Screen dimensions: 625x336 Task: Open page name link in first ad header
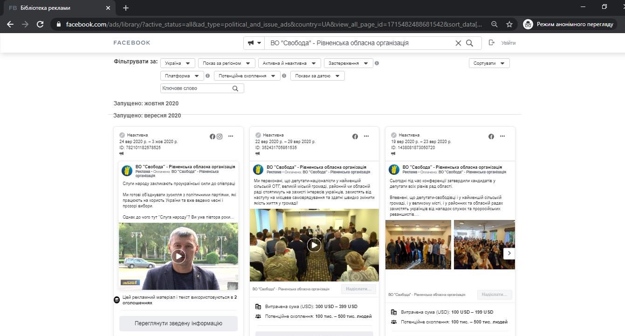tap(185, 167)
